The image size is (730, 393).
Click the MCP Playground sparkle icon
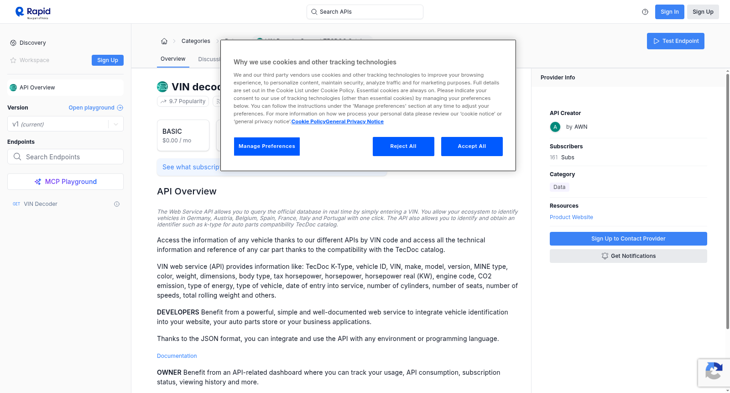[x=38, y=182]
